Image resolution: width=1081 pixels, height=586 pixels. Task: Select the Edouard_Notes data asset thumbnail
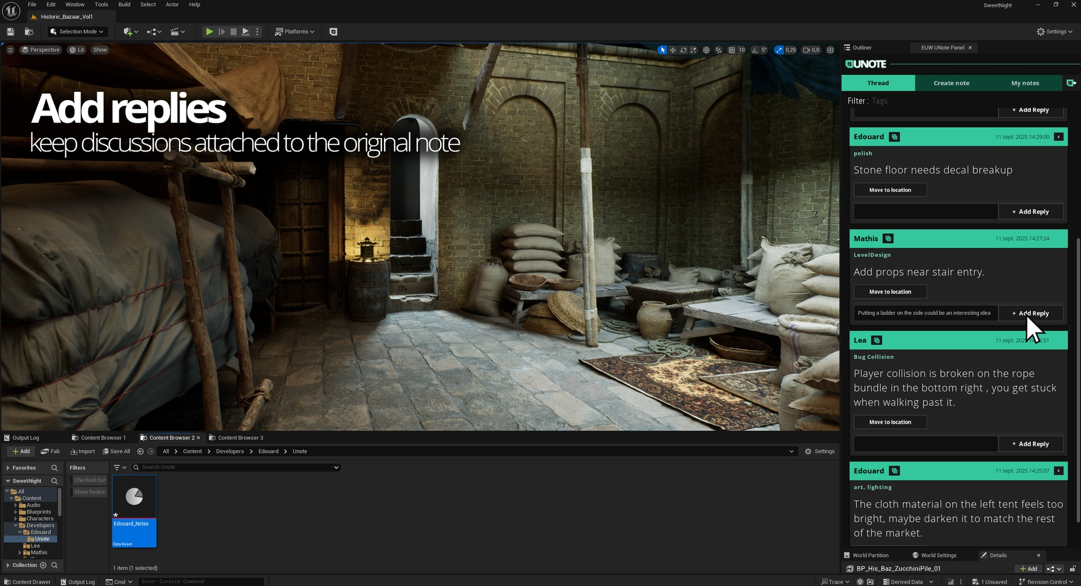(134, 497)
